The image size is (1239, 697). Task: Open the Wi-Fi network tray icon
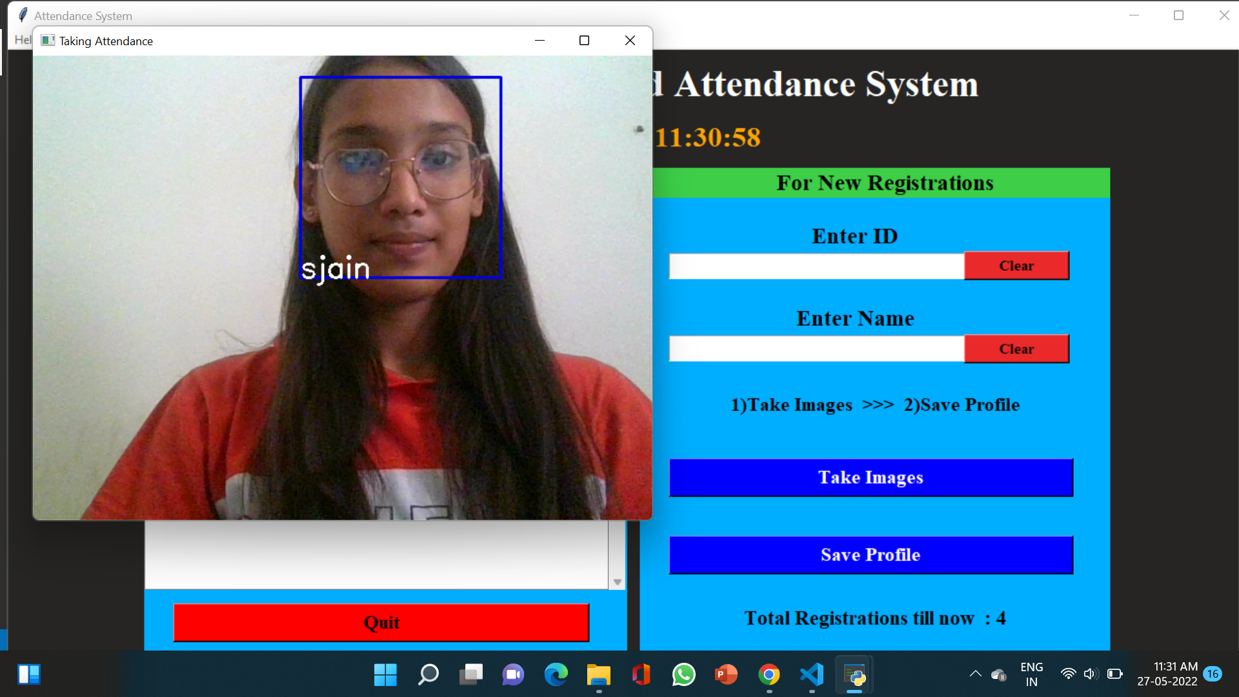pyautogui.click(x=1068, y=674)
